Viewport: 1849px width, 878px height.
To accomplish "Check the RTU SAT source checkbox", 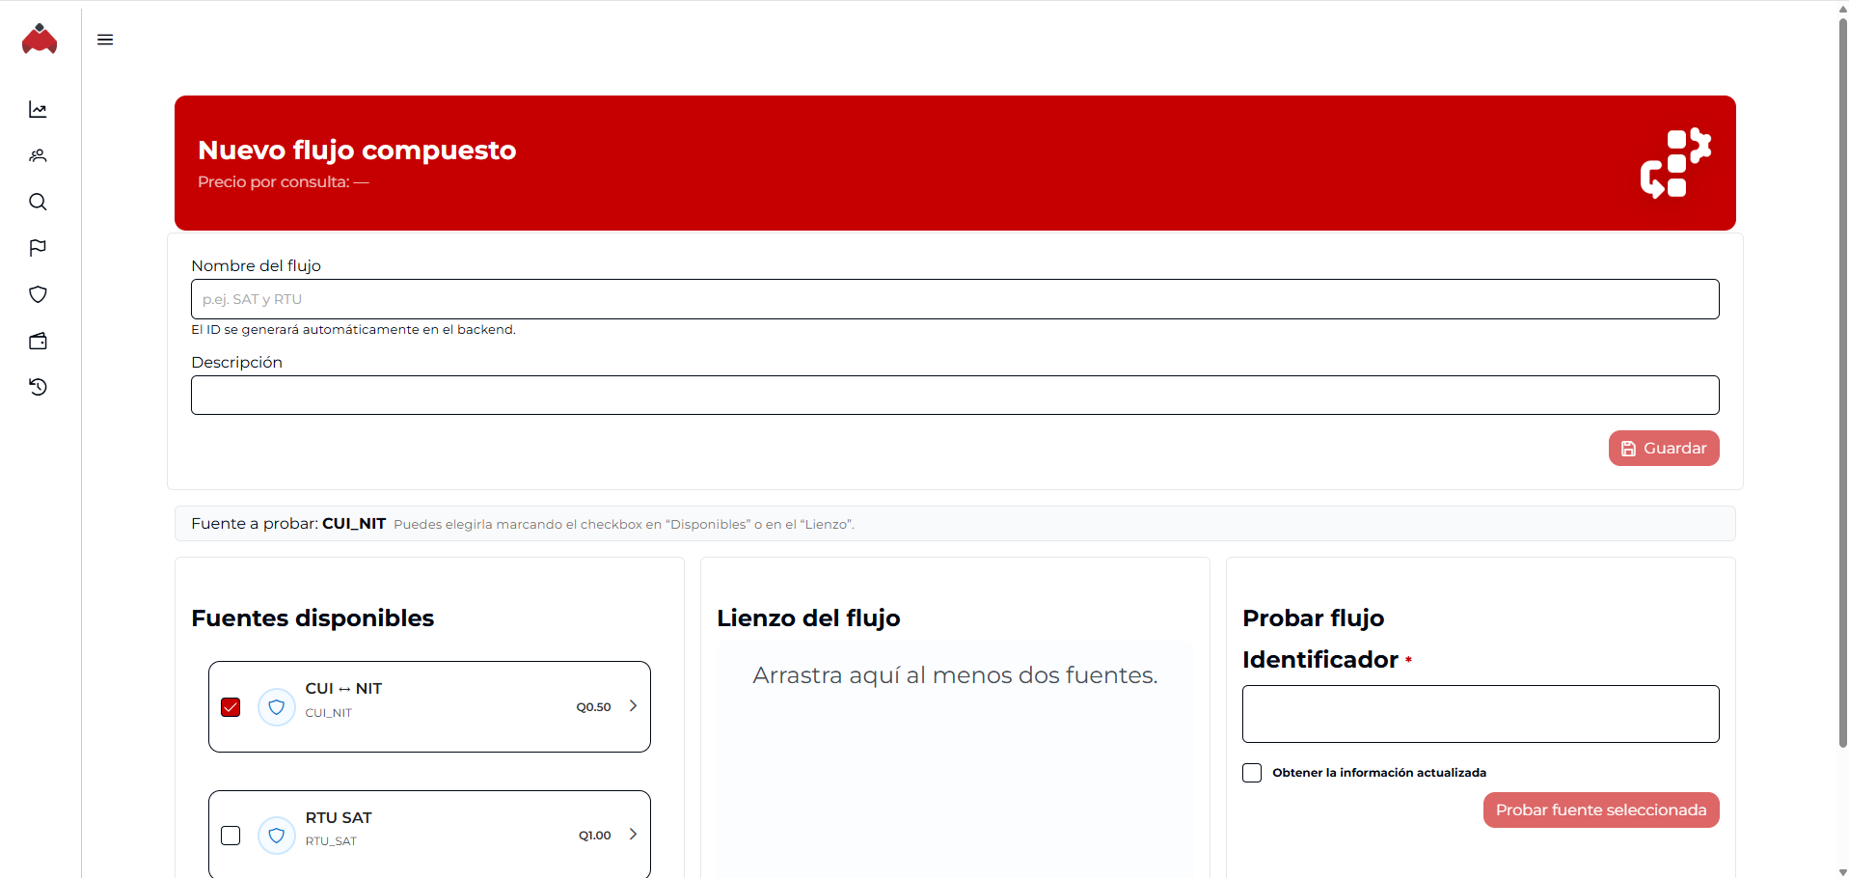I will click(231, 836).
